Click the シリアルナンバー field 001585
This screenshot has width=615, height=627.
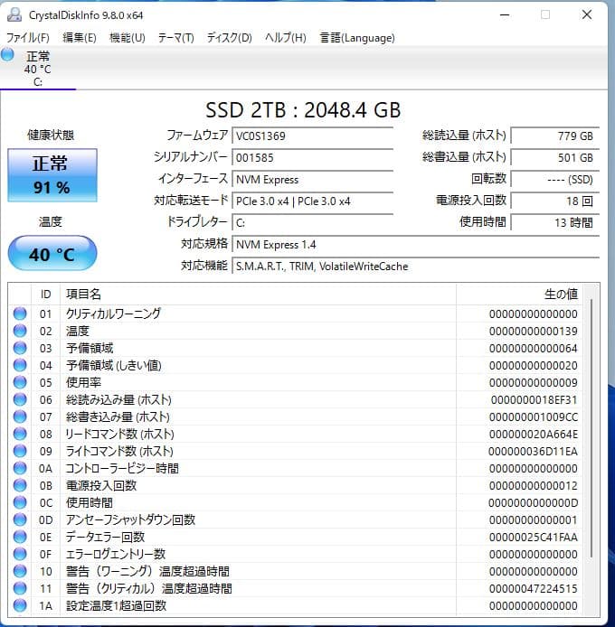[312, 157]
